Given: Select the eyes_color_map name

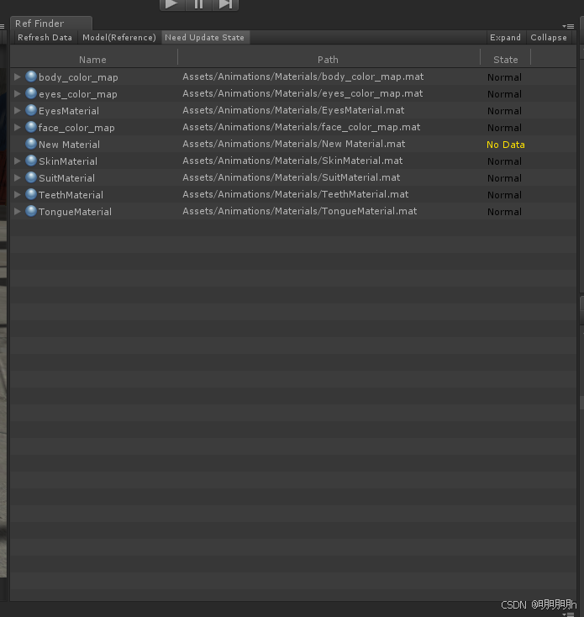Looking at the screenshot, I should 78,94.
